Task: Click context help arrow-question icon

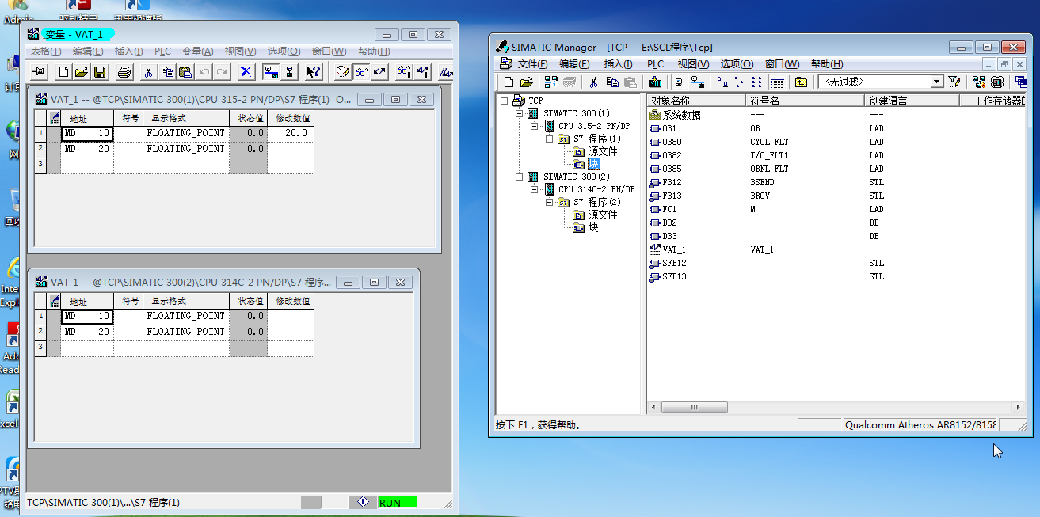Action: tap(314, 72)
